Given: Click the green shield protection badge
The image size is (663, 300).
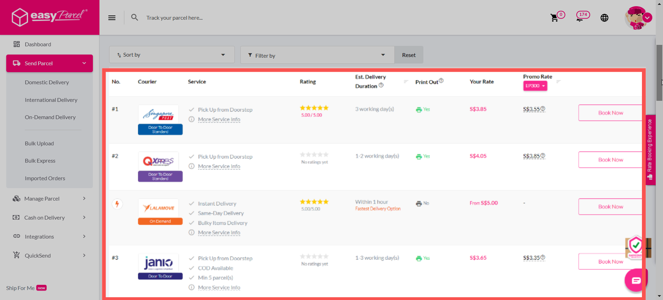Looking at the screenshot, I should [x=635, y=246].
